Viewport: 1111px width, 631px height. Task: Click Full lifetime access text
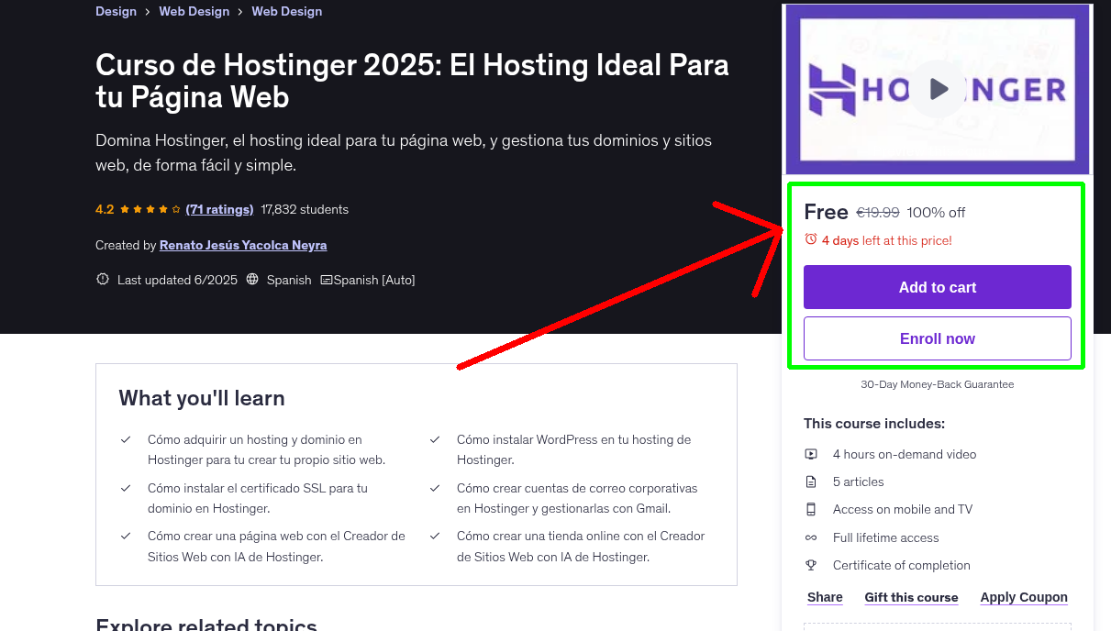point(886,537)
